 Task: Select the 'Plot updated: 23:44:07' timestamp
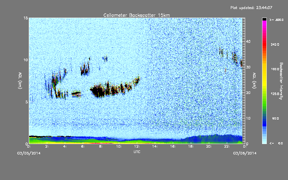click(251, 8)
